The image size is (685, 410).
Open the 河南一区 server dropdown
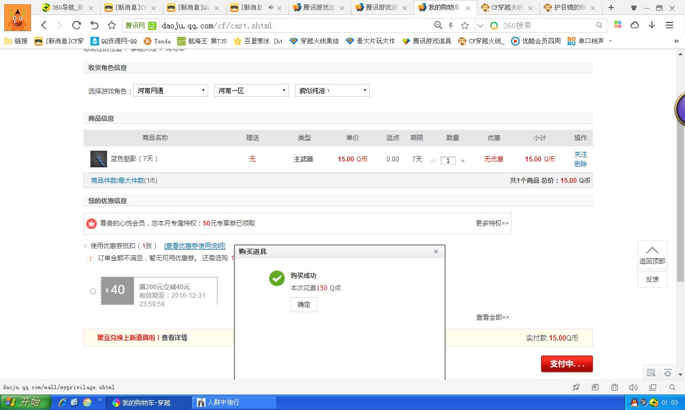coord(252,90)
